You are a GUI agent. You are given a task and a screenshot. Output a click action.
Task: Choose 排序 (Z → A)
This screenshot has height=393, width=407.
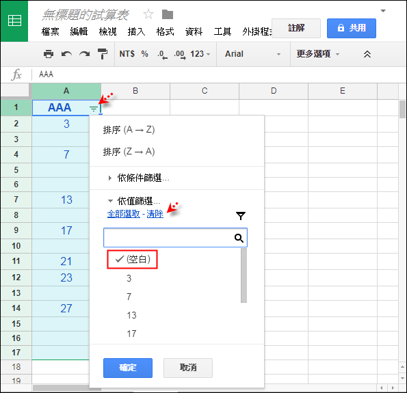point(129,152)
